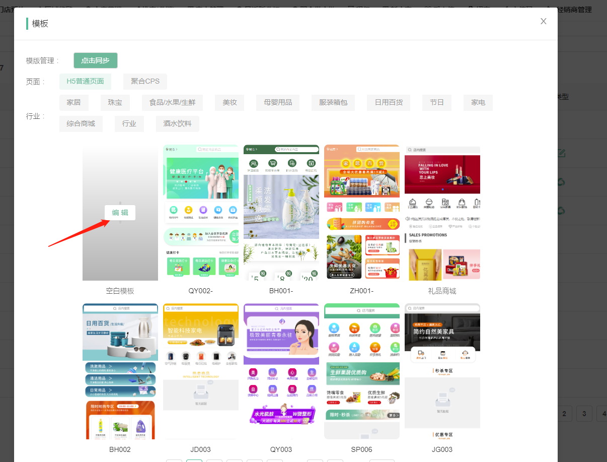Screen dimensions: 607x462
Task: Pick the JD003 smart appliance template
Action: click(x=200, y=371)
